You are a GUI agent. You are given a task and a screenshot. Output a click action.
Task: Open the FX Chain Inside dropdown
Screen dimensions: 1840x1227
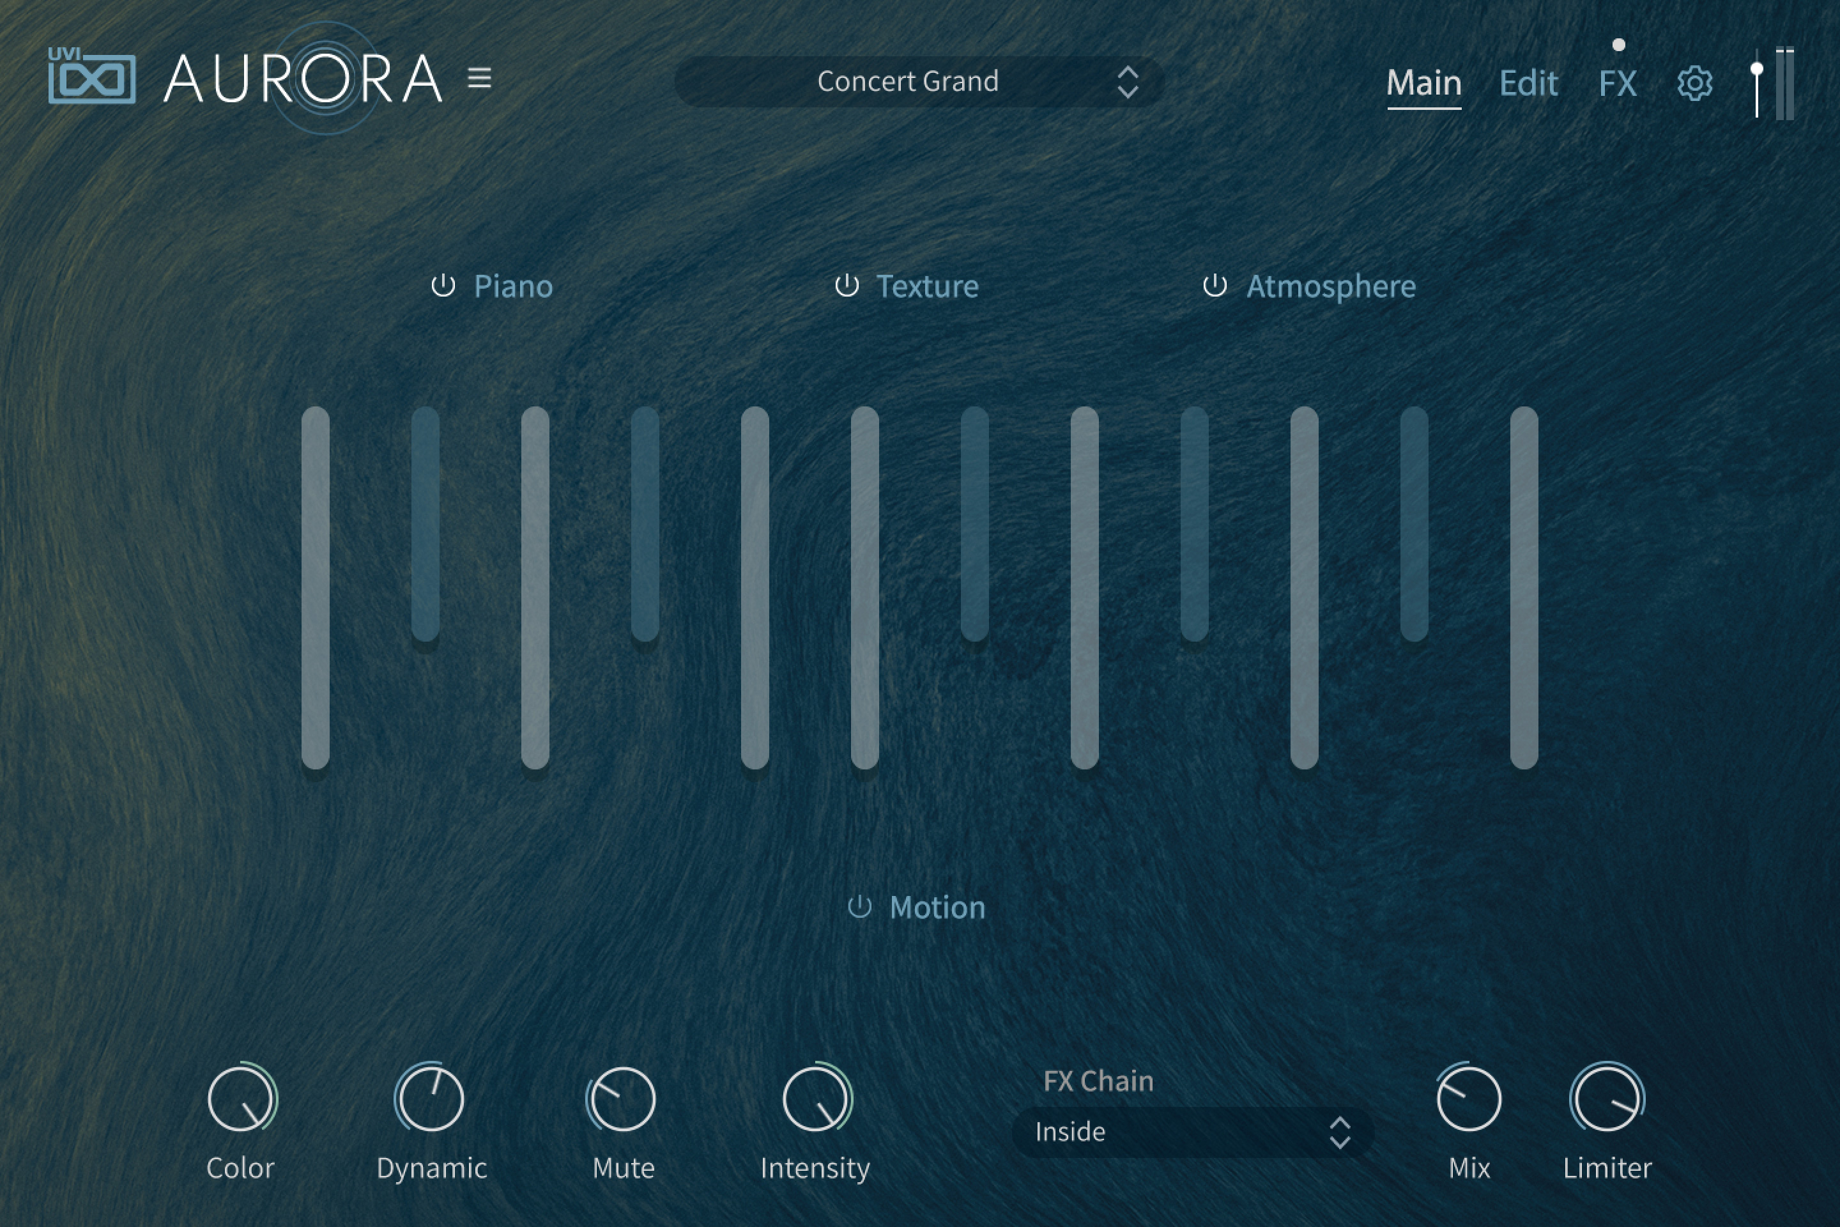[x=1192, y=1132]
